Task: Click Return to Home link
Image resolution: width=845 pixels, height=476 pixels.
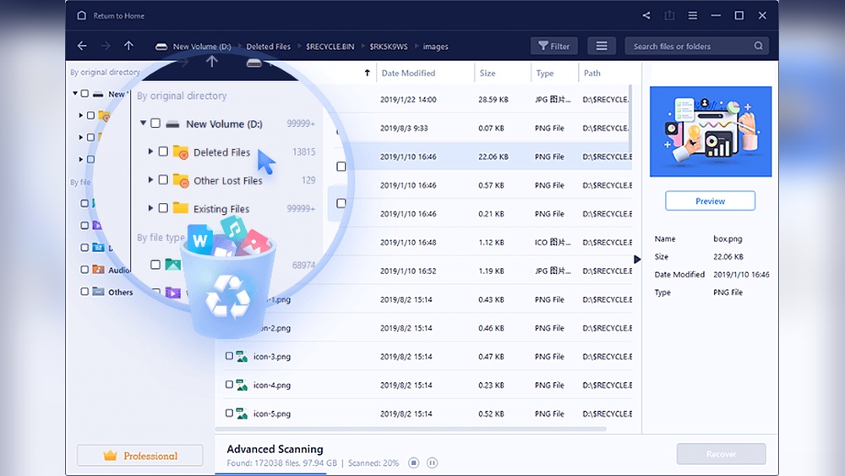Action: (118, 15)
